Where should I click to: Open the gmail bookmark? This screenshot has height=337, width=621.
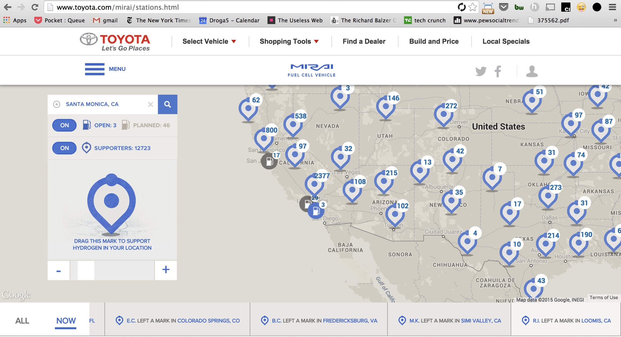pos(105,20)
